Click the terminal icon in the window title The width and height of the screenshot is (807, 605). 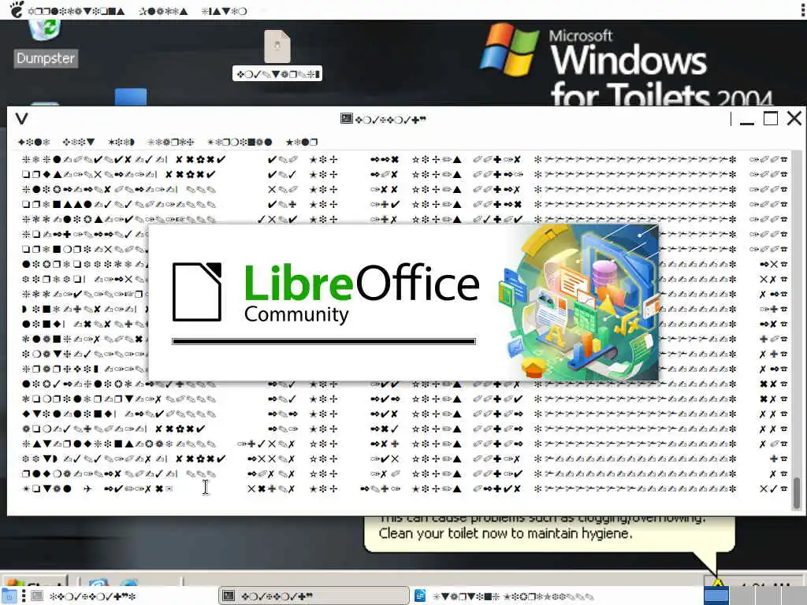pyautogui.click(x=347, y=119)
